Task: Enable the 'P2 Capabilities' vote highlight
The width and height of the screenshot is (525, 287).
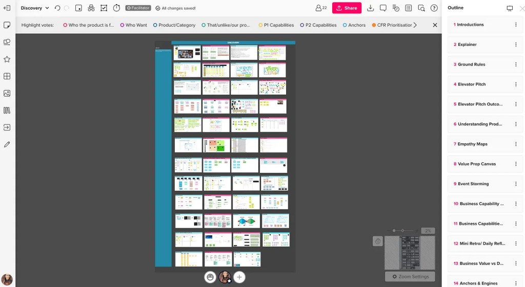Action: 318,25
